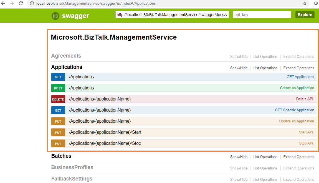
Task: Open the GET /Applications/{applicationName} path link
Action: tap(100, 110)
